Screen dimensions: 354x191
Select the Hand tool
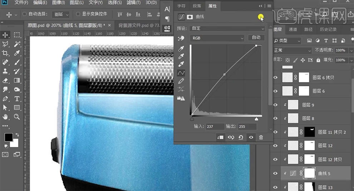tap(5, 117)
